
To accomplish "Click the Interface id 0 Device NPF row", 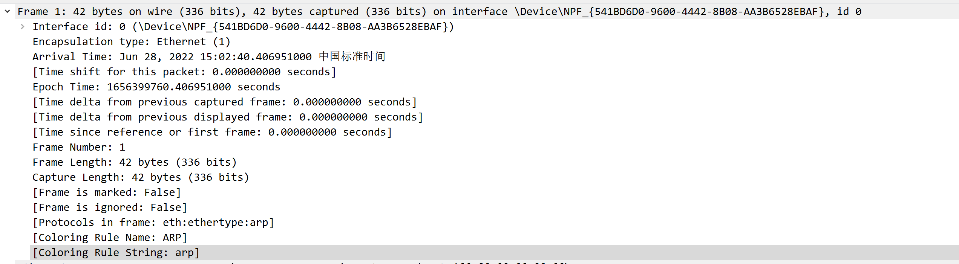I will coord(243,26).
